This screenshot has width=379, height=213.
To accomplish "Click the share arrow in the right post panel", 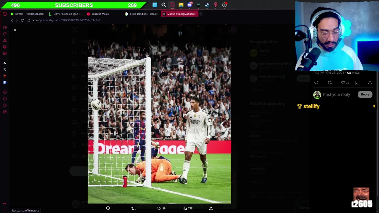I will click(370, 83).
